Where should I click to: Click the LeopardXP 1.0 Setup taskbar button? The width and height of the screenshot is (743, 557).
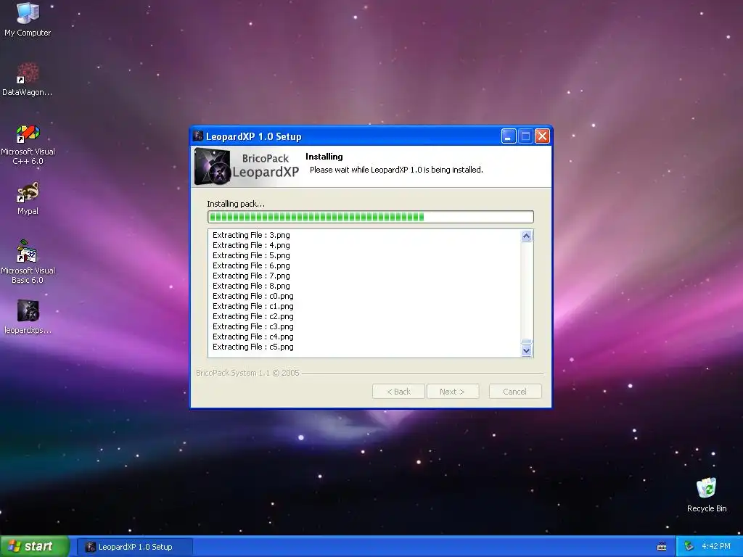(x=134, y=547)
